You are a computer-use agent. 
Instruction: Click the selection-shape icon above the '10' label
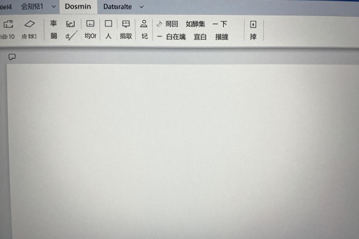pyautogui.click(x=8, y=24)
